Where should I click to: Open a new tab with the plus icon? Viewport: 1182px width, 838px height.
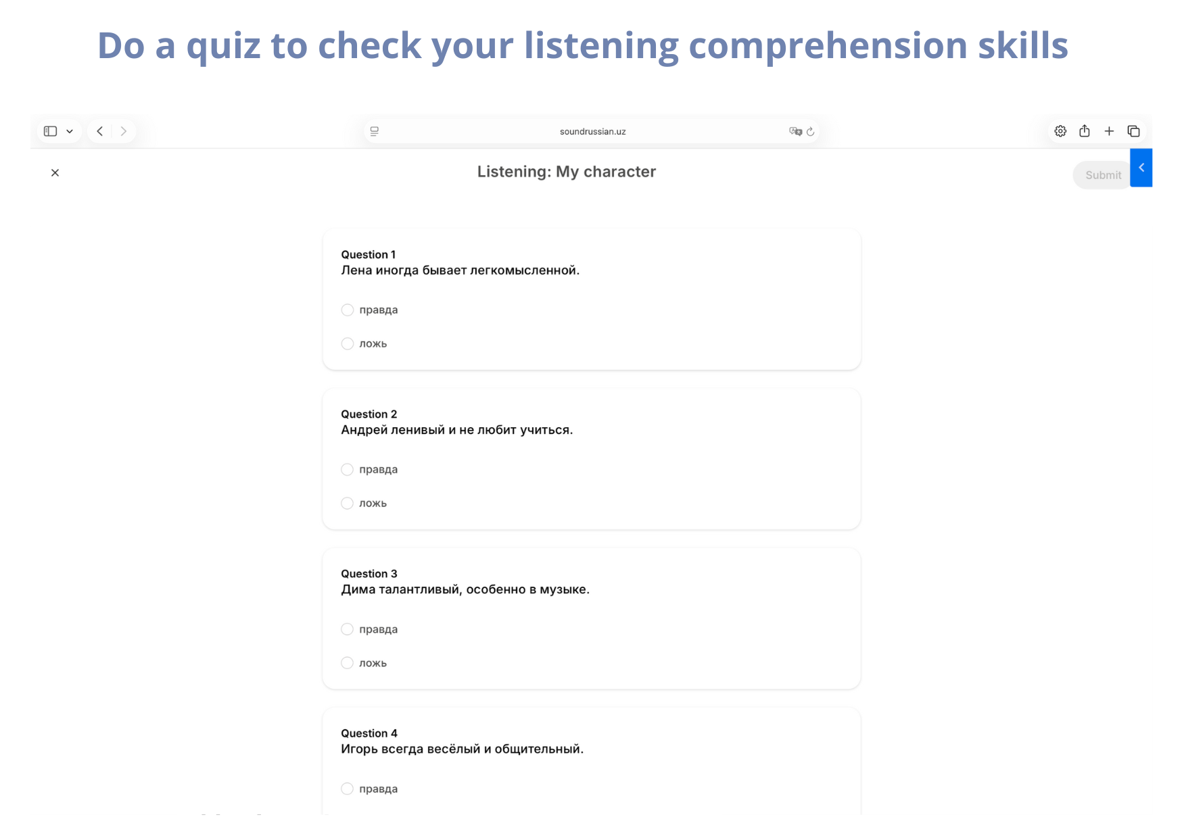pyautogui.click(x=1109, y=131)
